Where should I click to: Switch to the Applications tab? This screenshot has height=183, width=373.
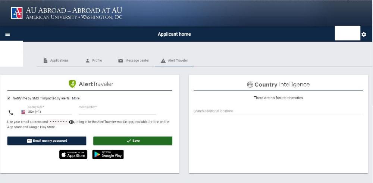click(x=56, y=61)
